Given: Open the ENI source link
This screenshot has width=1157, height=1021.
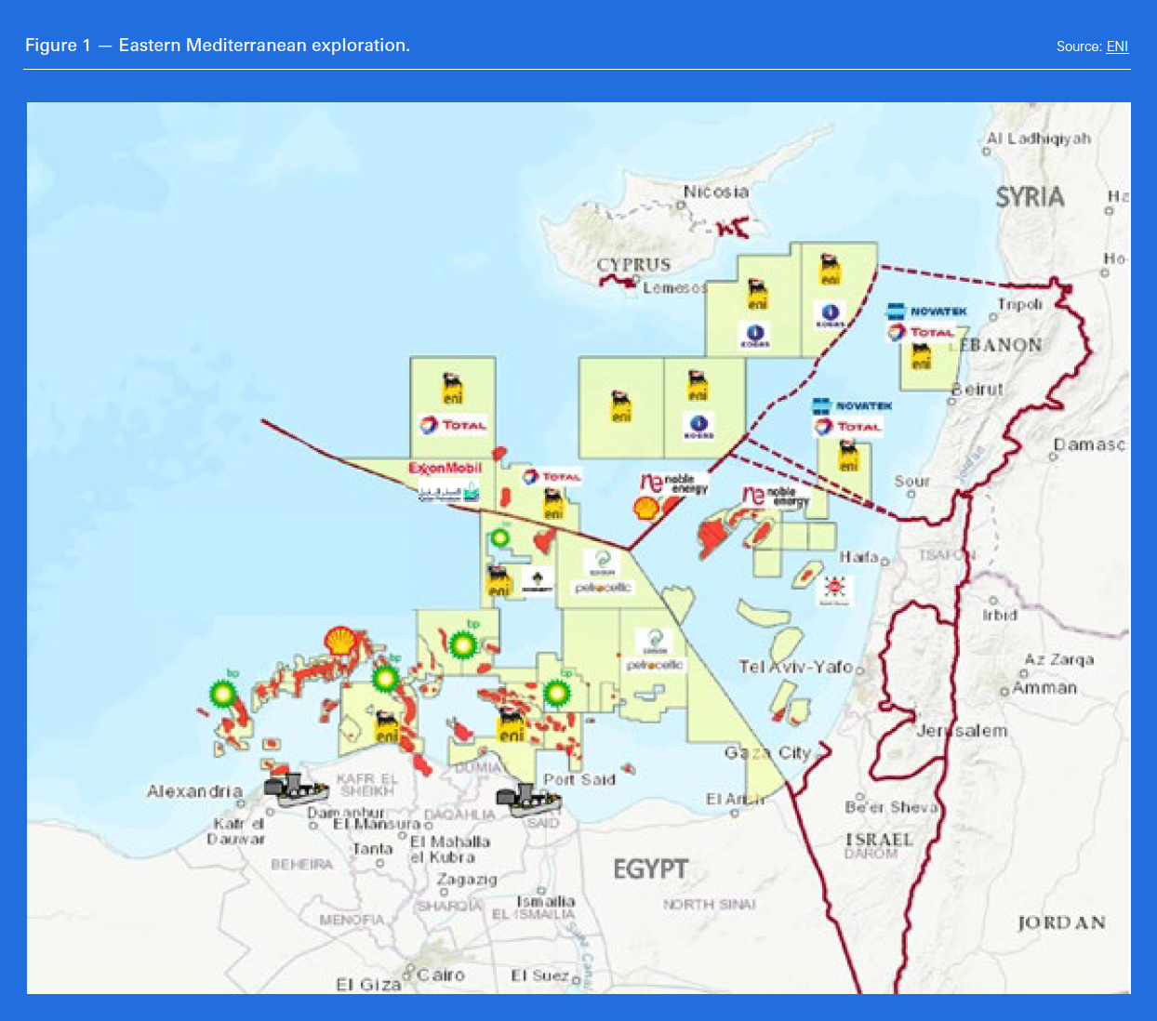Looking at the screenshot, I should (1117, 46).
